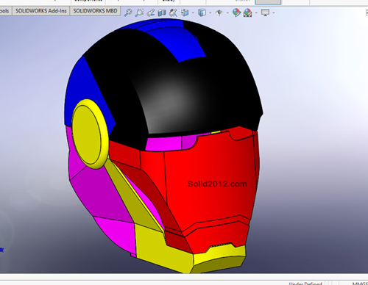The height and width of the screenshot is (285, 368).
Task: Click the View Orientation cube icon
Action: tap(185, 12)
